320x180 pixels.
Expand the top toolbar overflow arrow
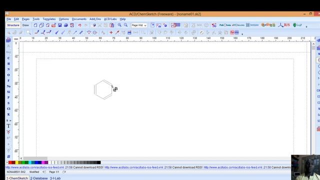click(x=306, y=26)
